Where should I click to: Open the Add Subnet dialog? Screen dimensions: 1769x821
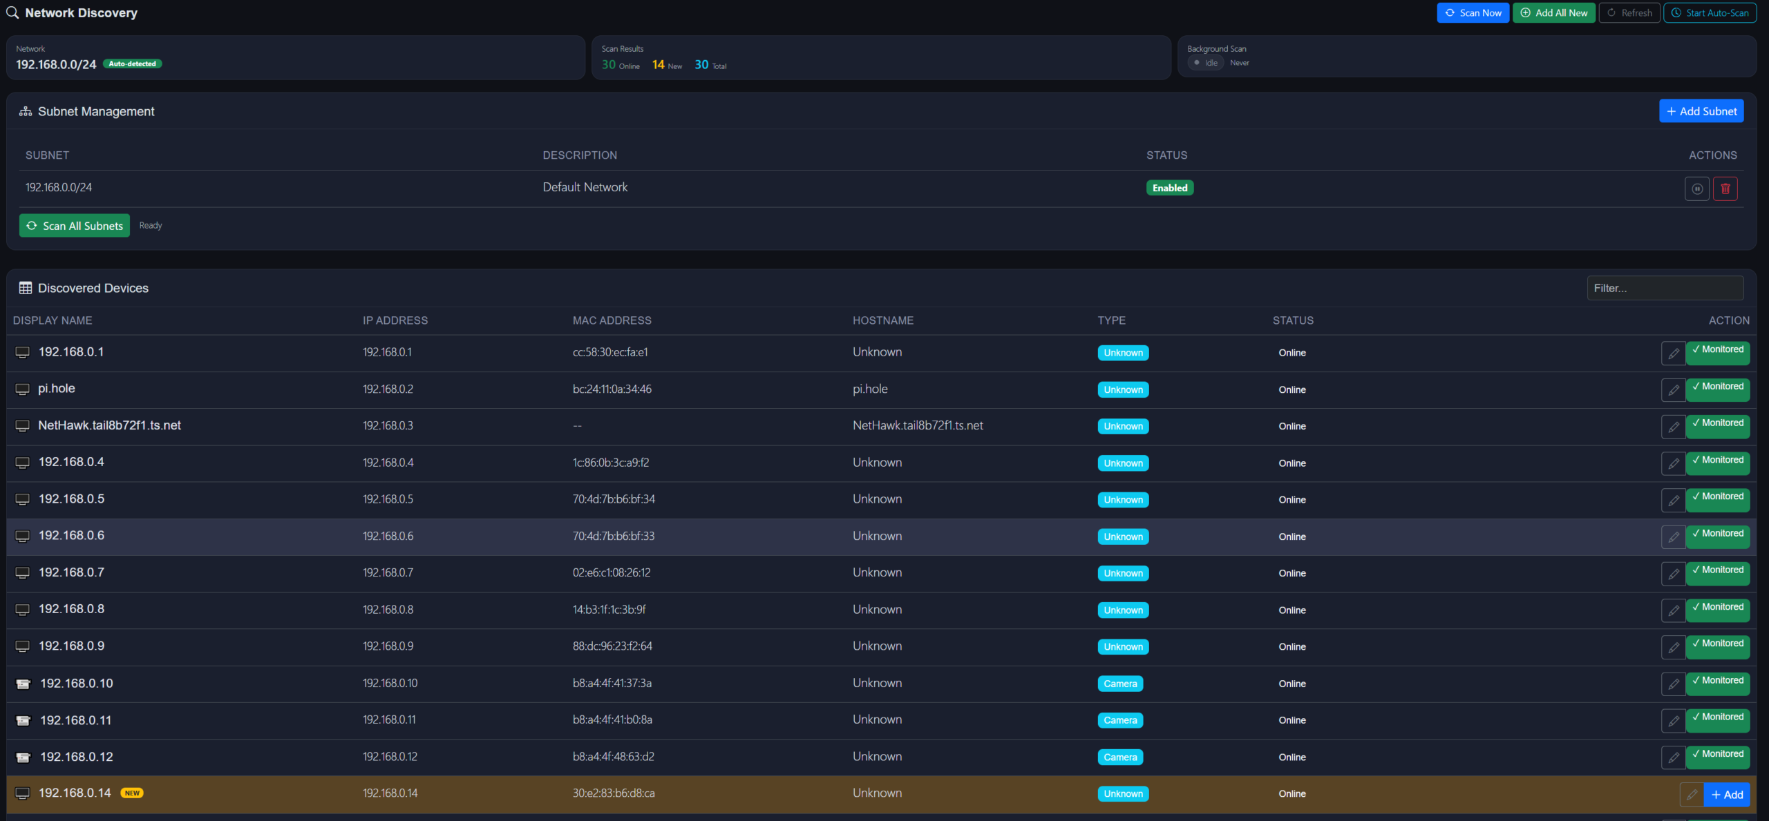pyautogui.click(x=1701, y=111)
